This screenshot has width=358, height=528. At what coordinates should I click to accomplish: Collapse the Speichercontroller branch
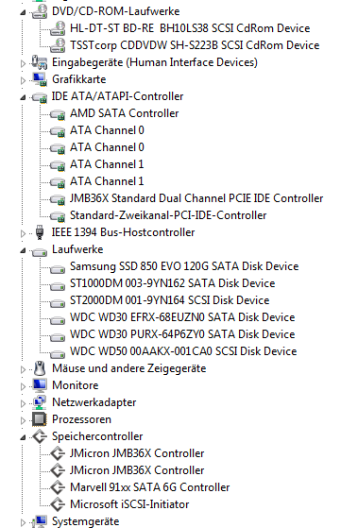pyautogui.click(x=23, y=437)
